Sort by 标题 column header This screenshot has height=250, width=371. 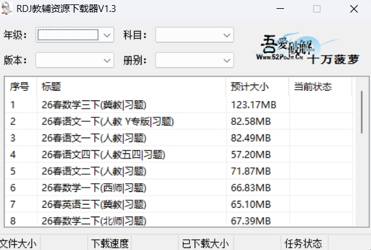(131, 86)
